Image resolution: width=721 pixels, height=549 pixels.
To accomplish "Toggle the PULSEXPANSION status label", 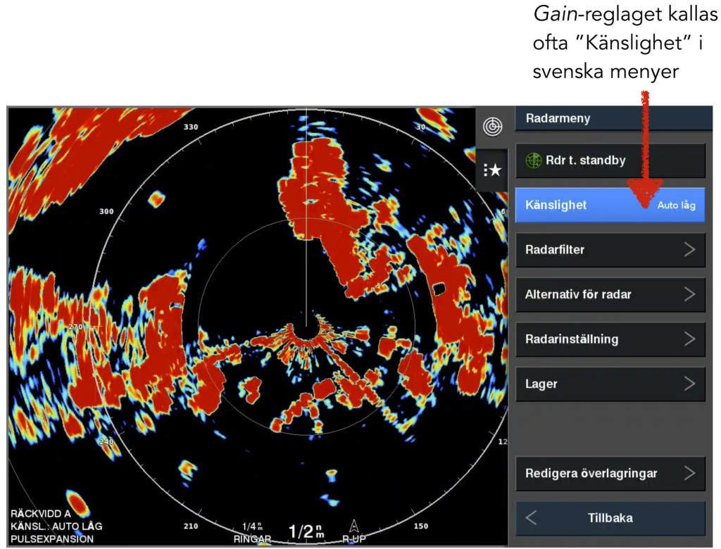I will 51,538.
